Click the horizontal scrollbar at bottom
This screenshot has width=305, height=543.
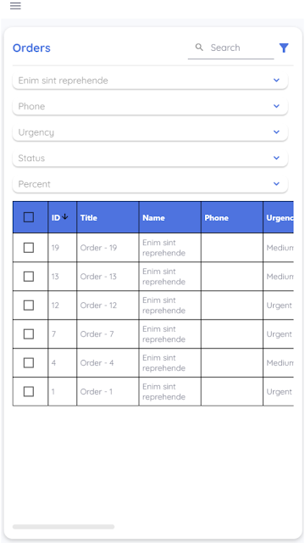tap(64, 527)
